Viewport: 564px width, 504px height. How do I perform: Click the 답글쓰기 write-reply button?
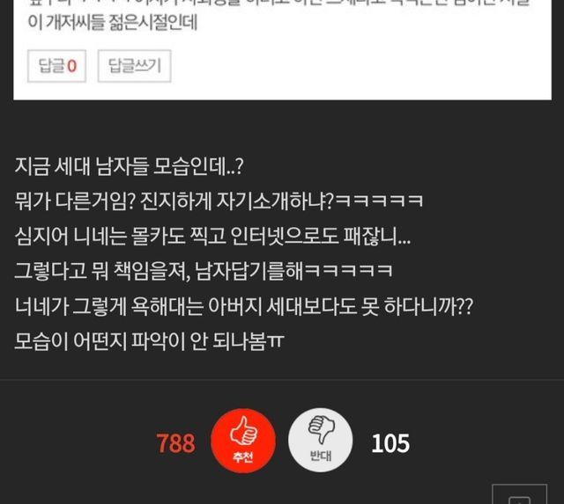[134, 66]
